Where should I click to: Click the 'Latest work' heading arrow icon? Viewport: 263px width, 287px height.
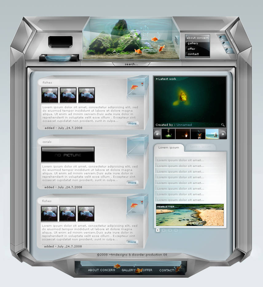[x=157, y=79]
